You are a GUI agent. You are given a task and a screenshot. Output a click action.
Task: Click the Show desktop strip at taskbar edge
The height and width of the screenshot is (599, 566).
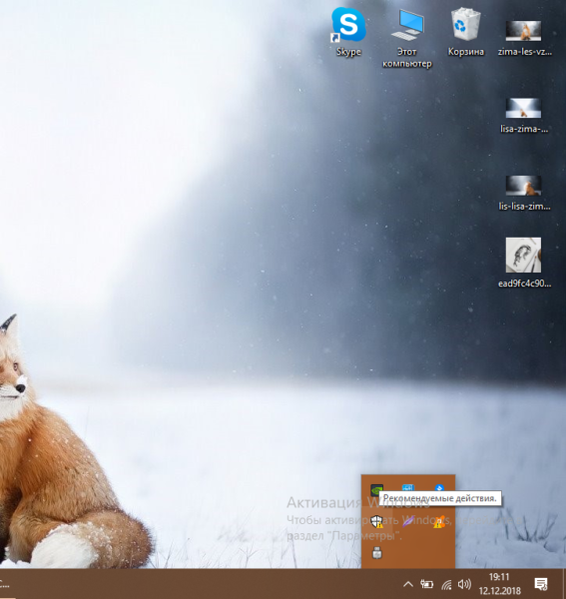coord(564,584)
